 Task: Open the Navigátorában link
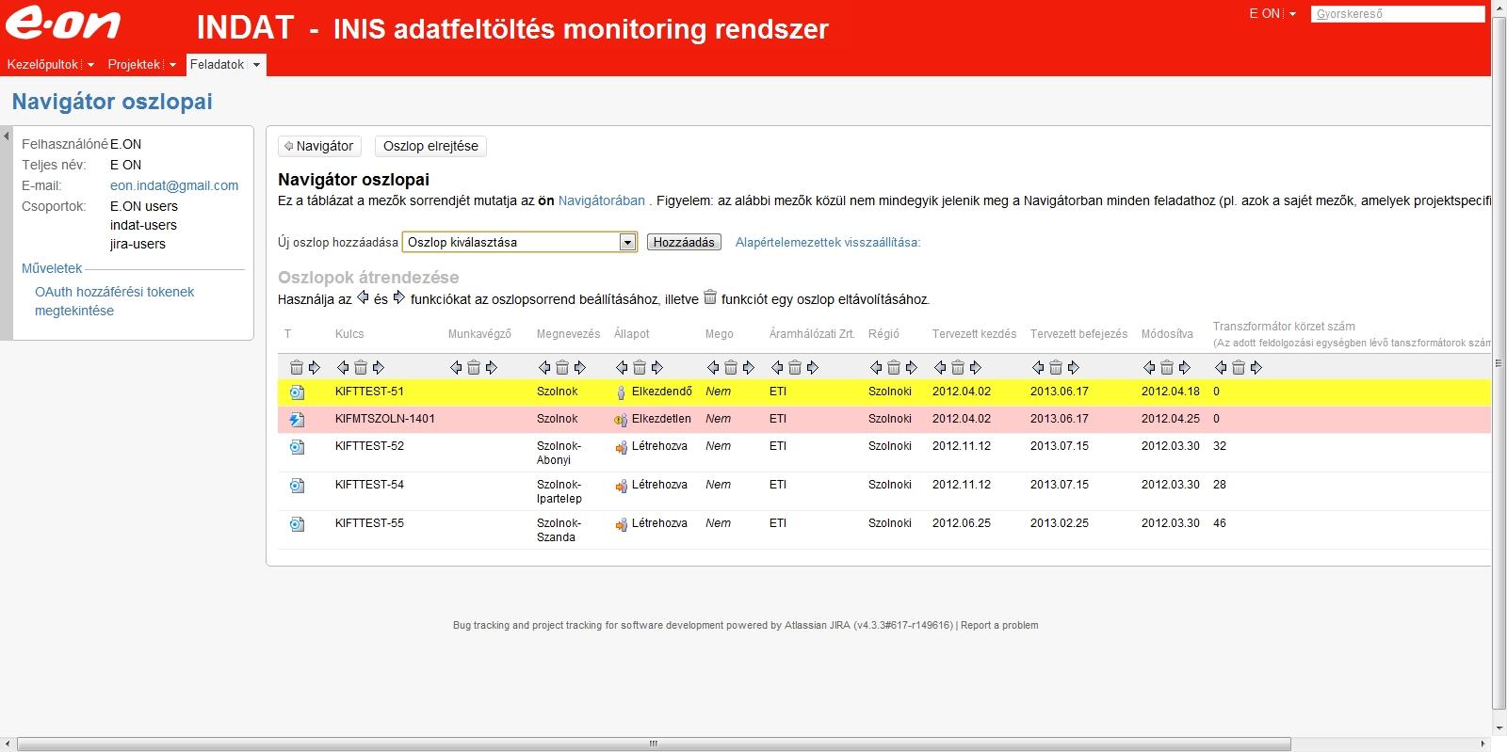click(x=602, y=200)
